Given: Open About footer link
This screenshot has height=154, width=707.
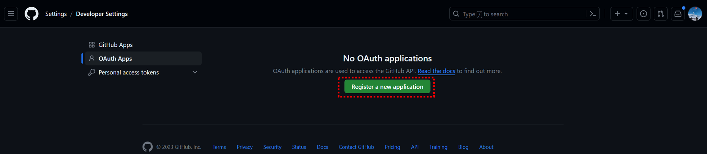Looking at the screenshot, I should 486,147.
